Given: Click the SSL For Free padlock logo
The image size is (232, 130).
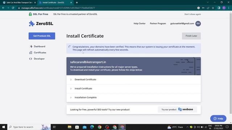Looking at the screenshot, I should tap(30, 14).
